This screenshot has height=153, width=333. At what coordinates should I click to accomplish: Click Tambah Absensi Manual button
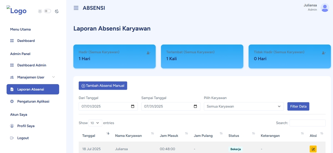(103, 85)
